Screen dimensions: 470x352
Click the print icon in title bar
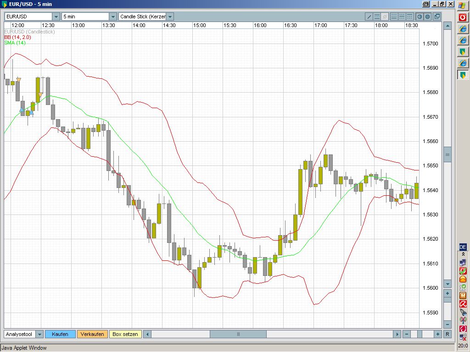coord(425,4)
